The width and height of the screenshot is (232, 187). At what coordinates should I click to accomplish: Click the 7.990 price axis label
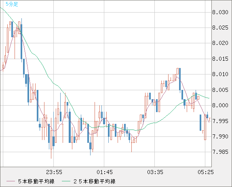click(220, 136)
